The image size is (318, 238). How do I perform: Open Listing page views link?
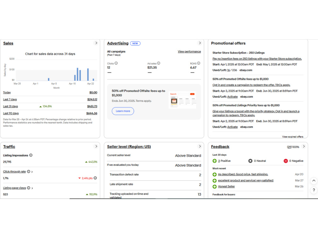(14, 188)
